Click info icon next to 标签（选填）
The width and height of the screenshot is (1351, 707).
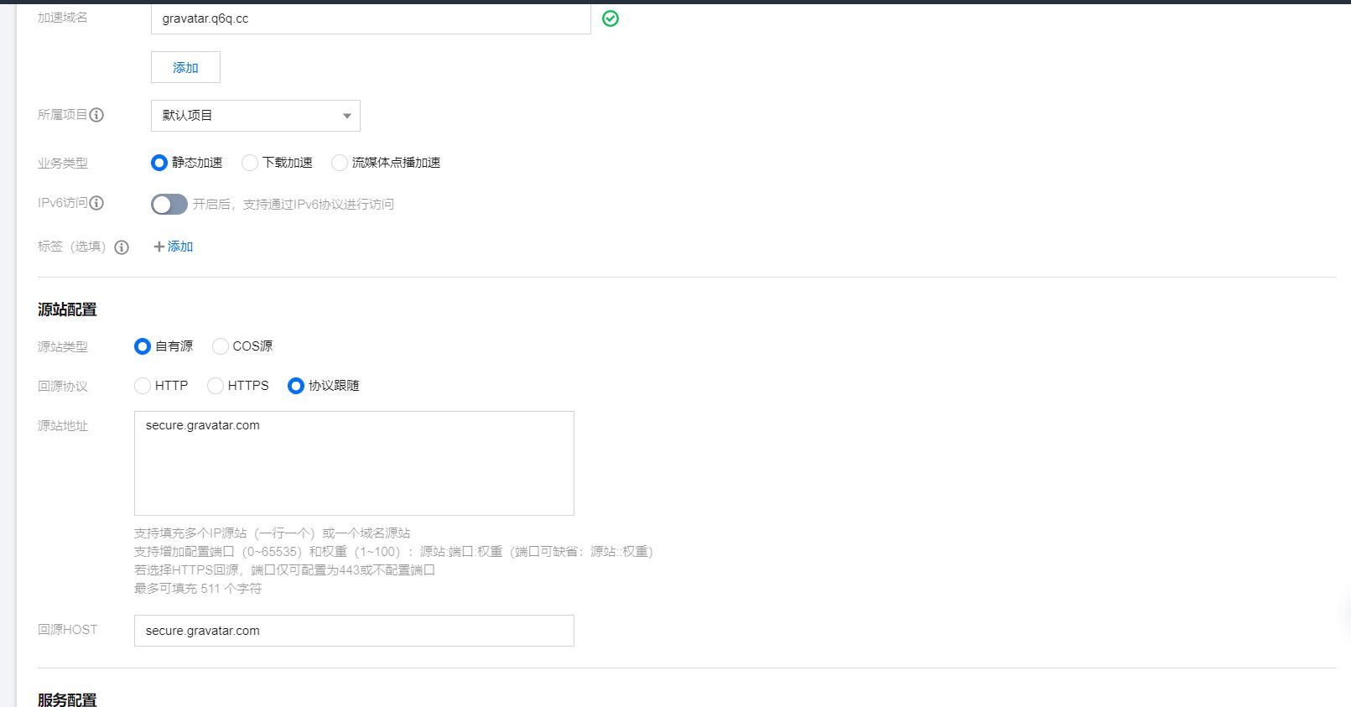(122, 247)
